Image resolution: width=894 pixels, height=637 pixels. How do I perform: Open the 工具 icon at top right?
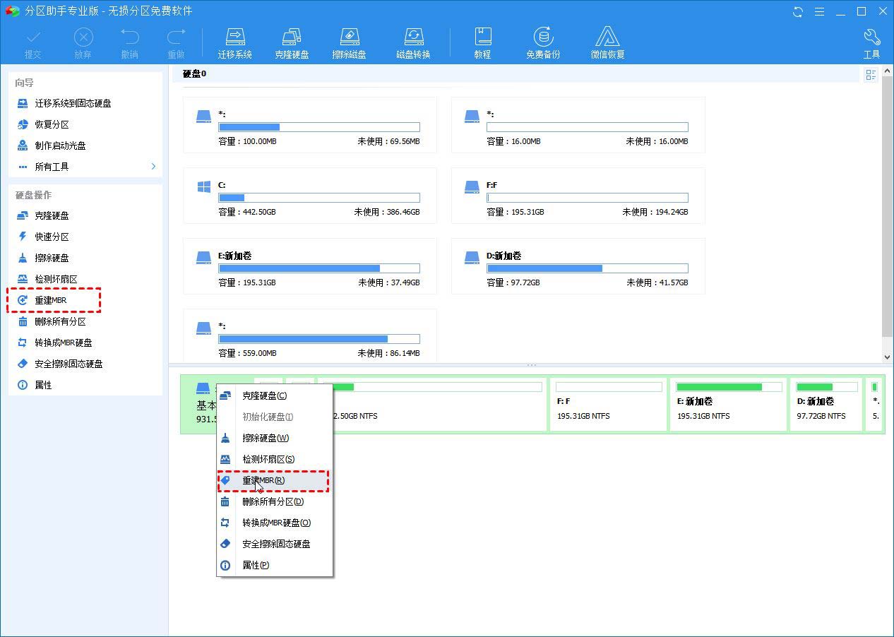click(x=872, y=41)
